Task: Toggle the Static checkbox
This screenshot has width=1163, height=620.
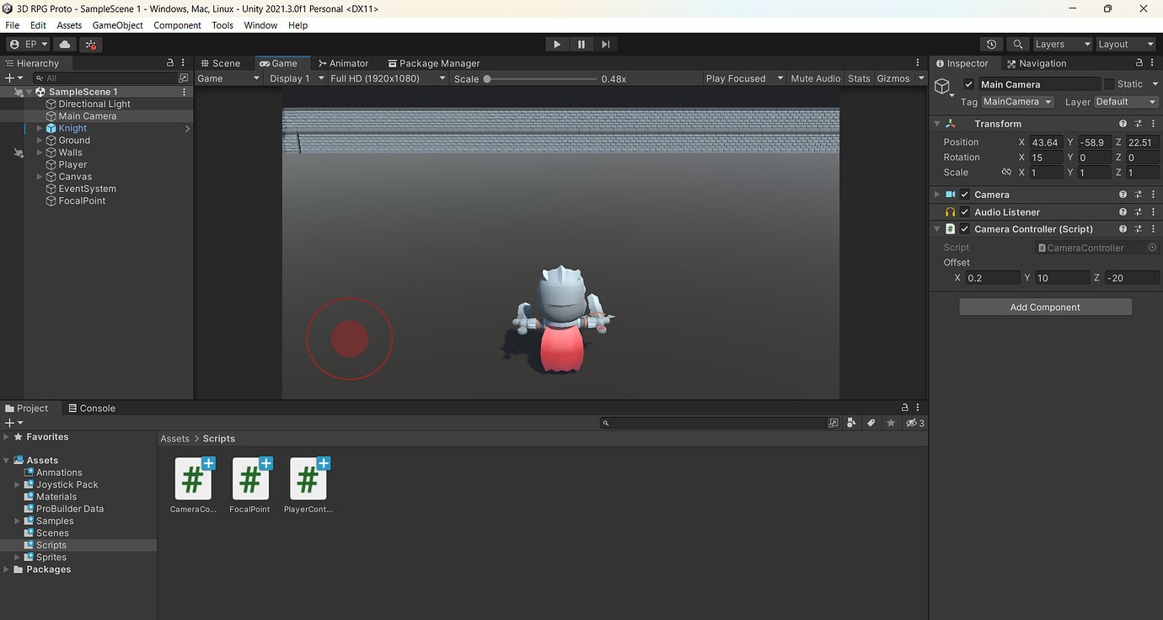Action: pos(1109,84)
